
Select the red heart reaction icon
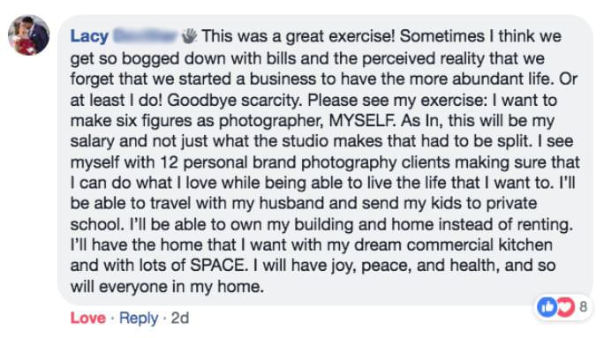(x=565, y=307)
